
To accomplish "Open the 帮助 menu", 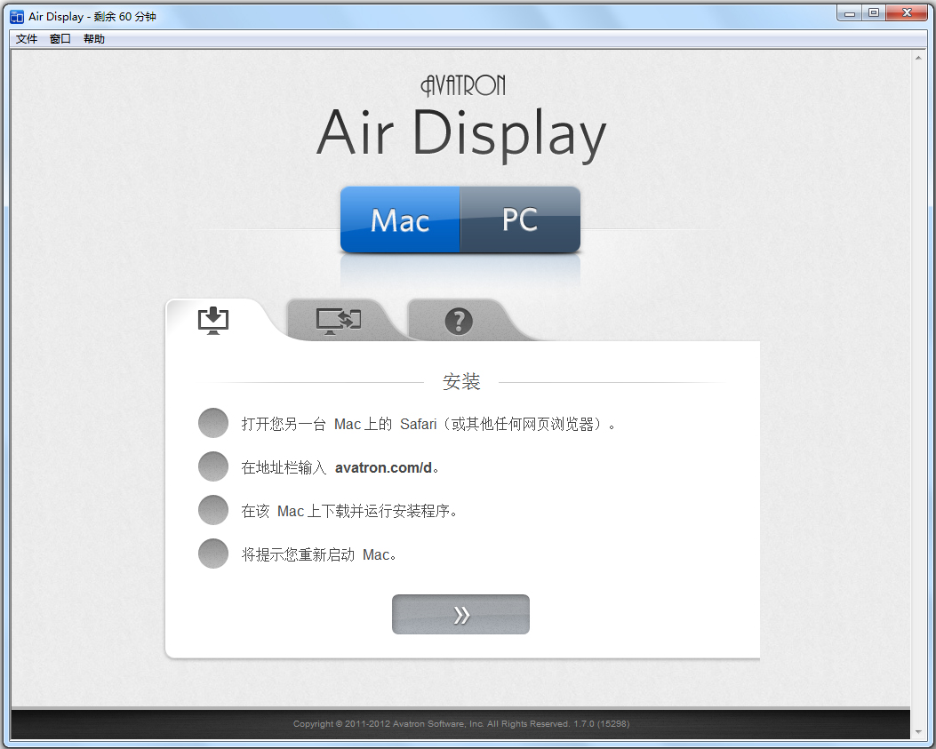I will click(94, 39).
